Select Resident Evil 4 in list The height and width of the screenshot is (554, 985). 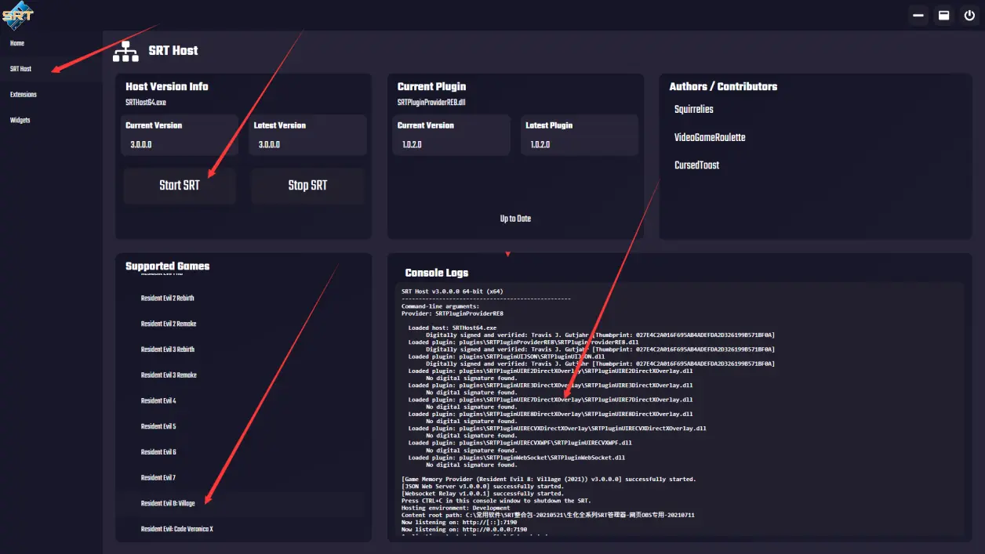point(158,401)
